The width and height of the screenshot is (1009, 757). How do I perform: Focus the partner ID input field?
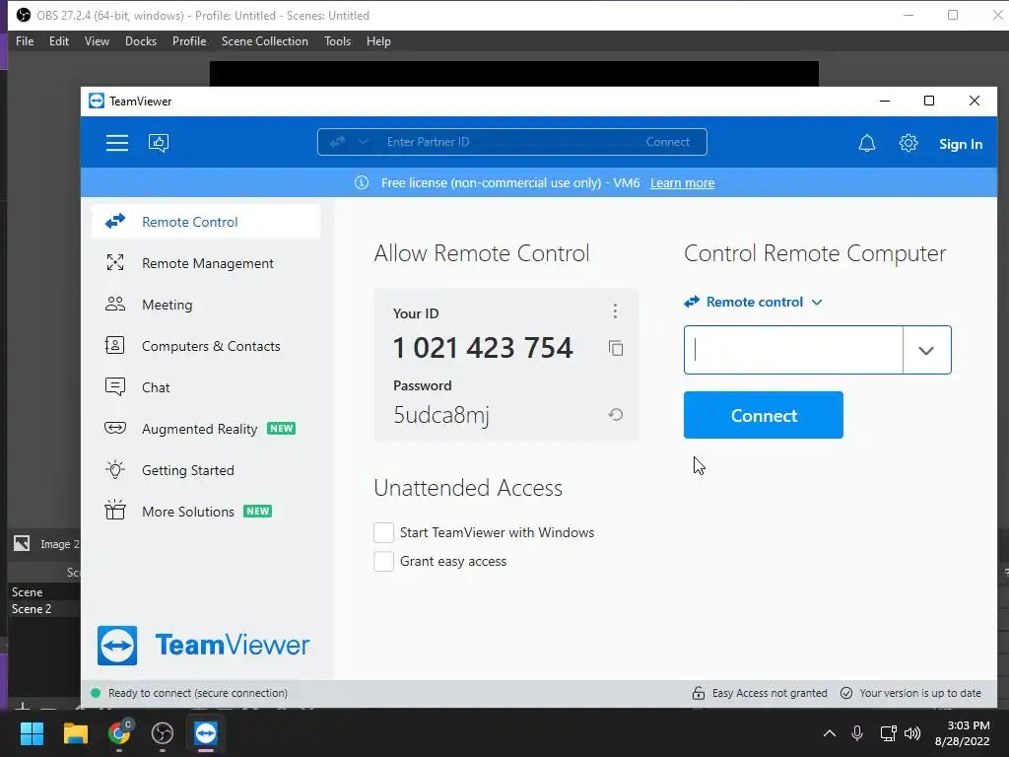[793, 350]
